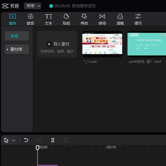The width and height of the screenshot is (166, 166).
Task: Click the delete clip icon
Action: coord(66,140)
